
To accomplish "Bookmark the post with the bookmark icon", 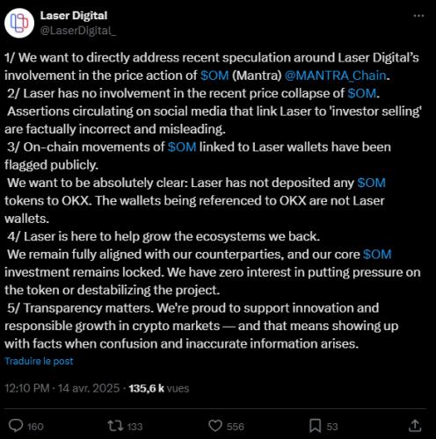I will 315,426.
